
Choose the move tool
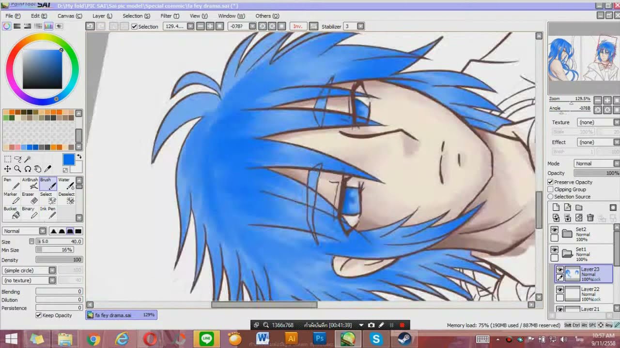7,169
